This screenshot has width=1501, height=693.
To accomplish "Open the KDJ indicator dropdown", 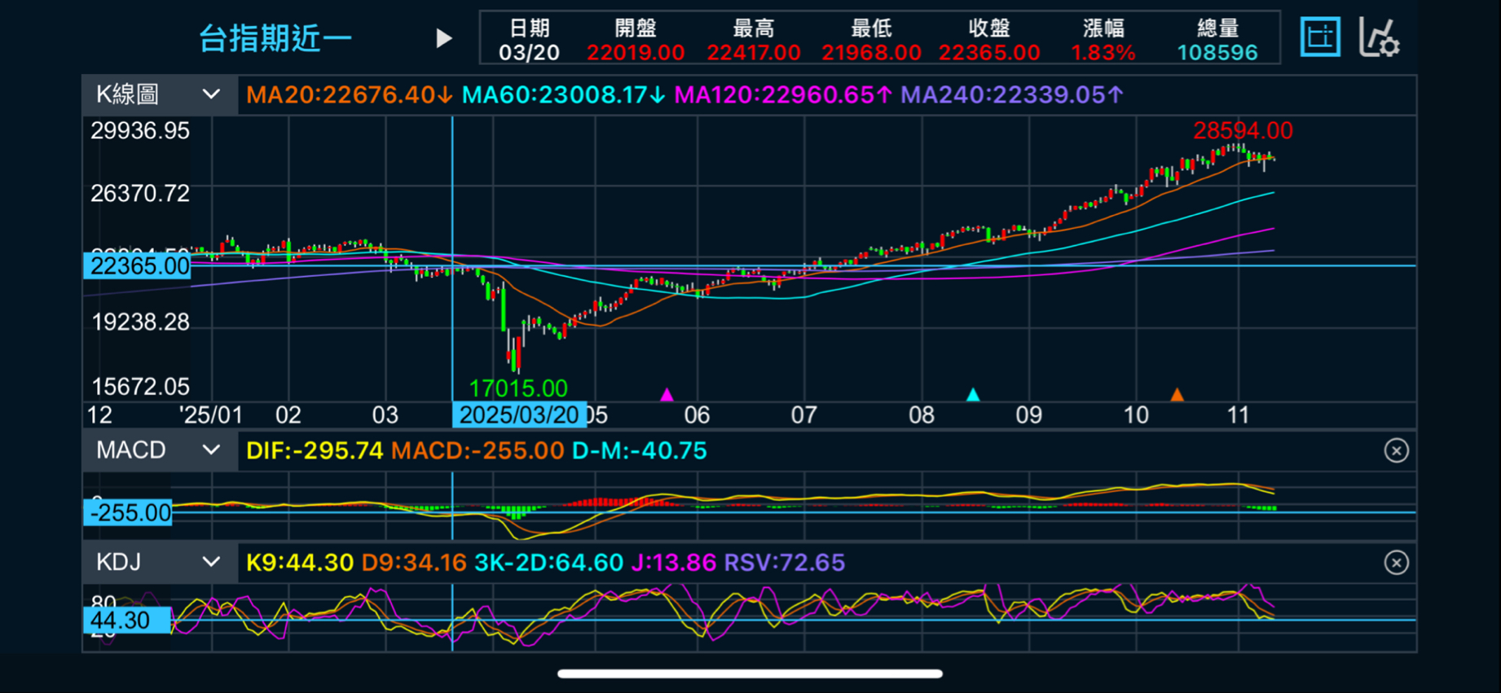I will (159, 563).
